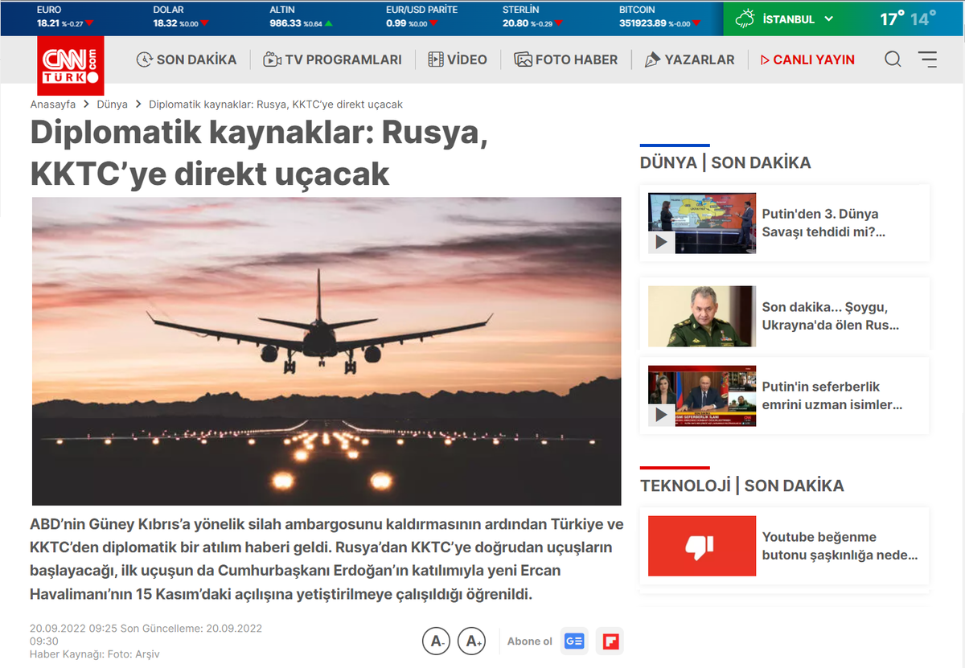965x668 pixels.
Task: Go to Dünya breadcrumb
Action: (x=113, y=105)
